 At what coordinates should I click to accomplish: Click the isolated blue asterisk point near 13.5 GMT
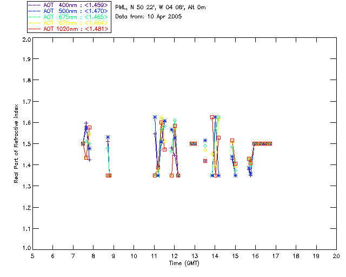pyautogui.click(x=205, y=140)
